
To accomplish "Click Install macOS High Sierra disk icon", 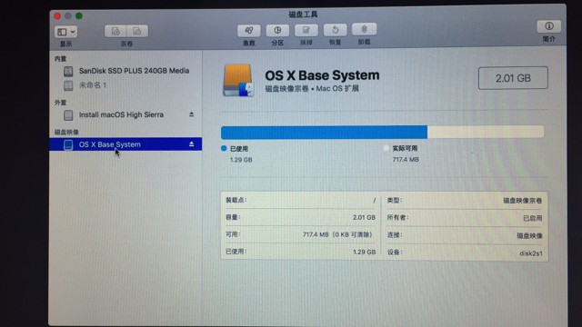I will (68, 115).
